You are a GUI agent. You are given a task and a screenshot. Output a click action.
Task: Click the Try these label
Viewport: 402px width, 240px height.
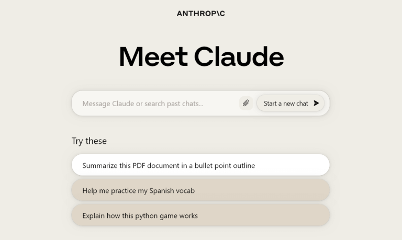point(89,141)
